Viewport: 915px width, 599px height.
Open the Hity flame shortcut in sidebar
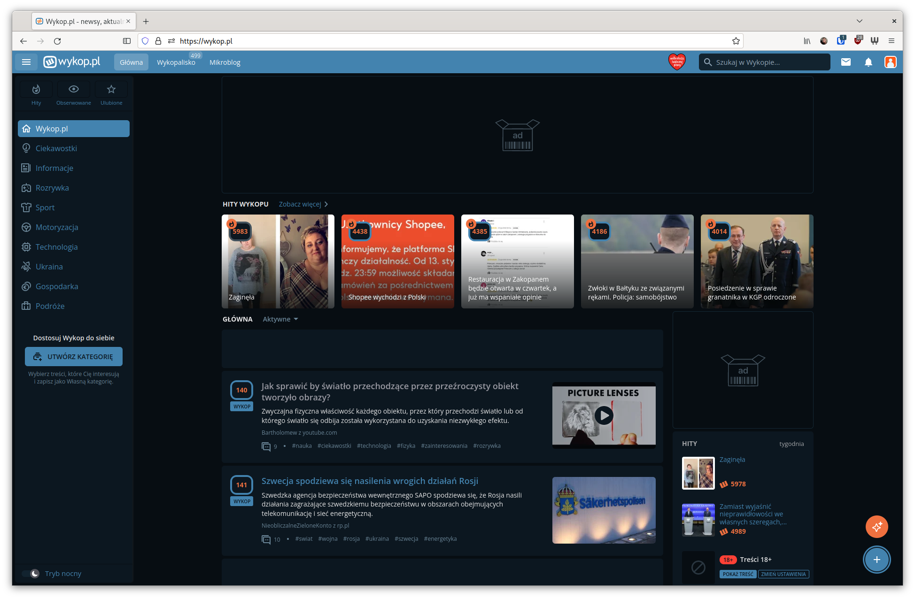(36, 89)
